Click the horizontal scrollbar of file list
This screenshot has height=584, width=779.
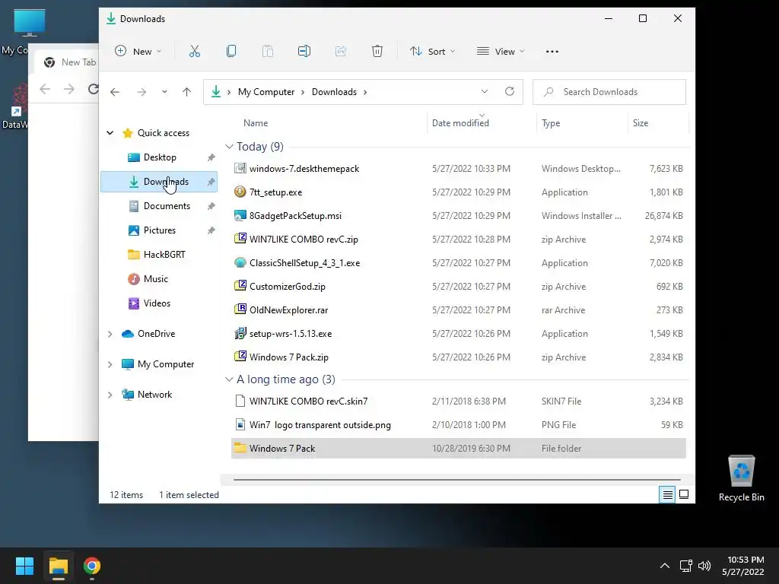pyautogui.click(x=456, y=480)
